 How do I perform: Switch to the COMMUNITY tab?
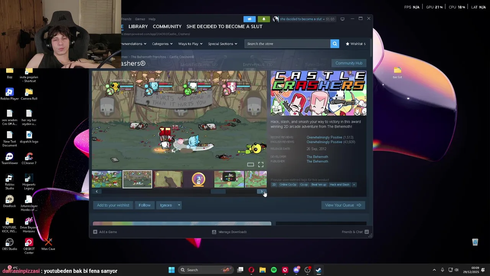click(167, 26)
